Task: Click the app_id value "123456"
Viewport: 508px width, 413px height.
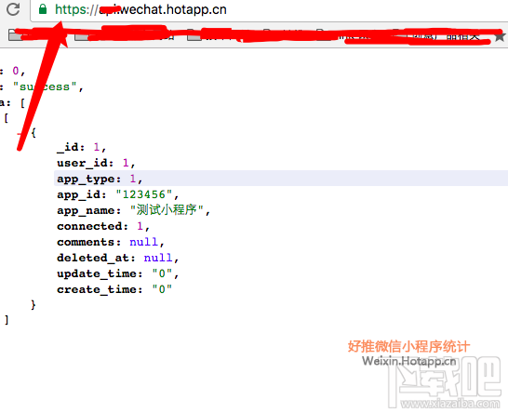Action: point(144,194)
